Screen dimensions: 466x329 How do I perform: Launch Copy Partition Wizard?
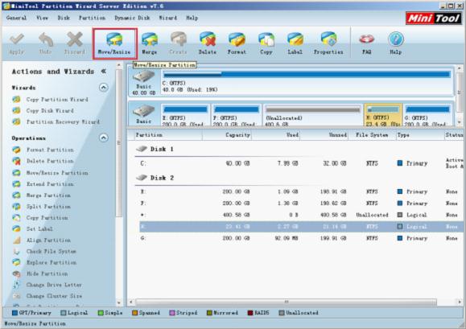tap(57, 100)
